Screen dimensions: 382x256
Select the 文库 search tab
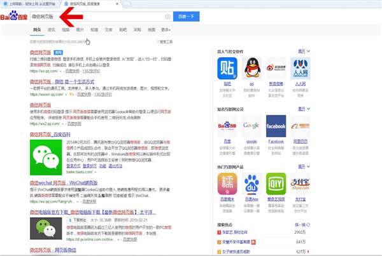coord(109,30)
